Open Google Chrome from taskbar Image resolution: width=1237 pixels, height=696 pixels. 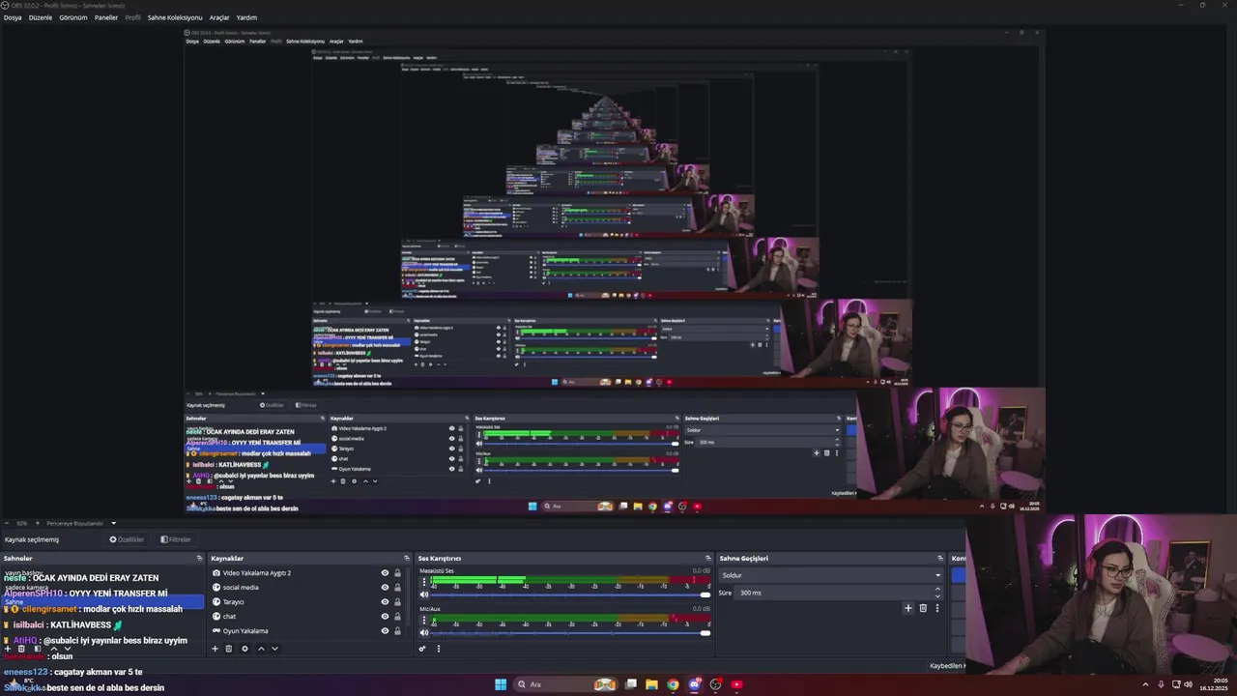click(673, 684)
